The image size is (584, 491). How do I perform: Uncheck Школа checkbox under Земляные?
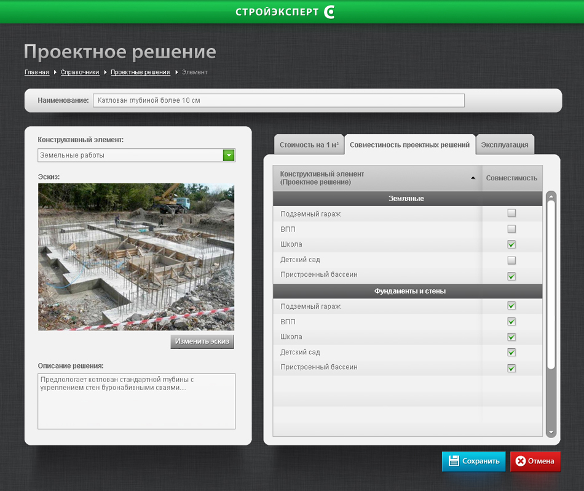[511, 244]
